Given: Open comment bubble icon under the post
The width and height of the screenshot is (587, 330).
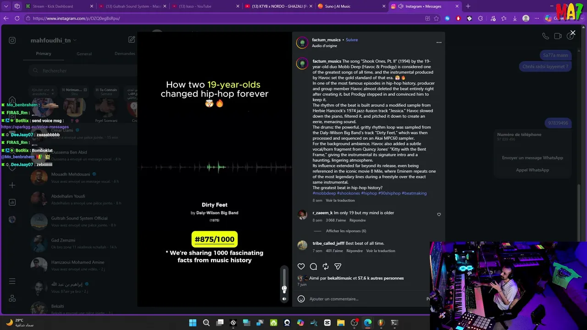Looking at the screenshot, I should [314, 266].
